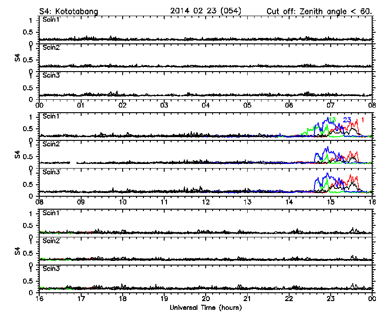The image size is (392, 314).
Task: Click the black hour tick label '23'
Action: (331, 298)
